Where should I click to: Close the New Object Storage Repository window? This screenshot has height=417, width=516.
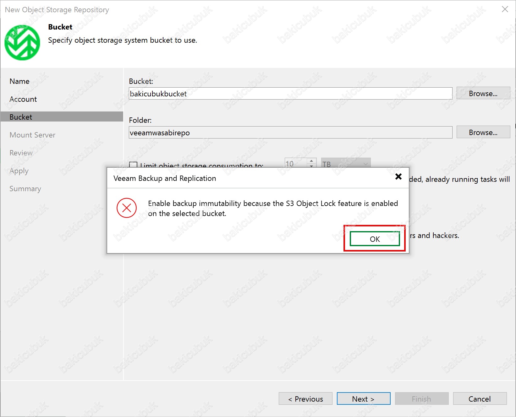coord(505,9)
